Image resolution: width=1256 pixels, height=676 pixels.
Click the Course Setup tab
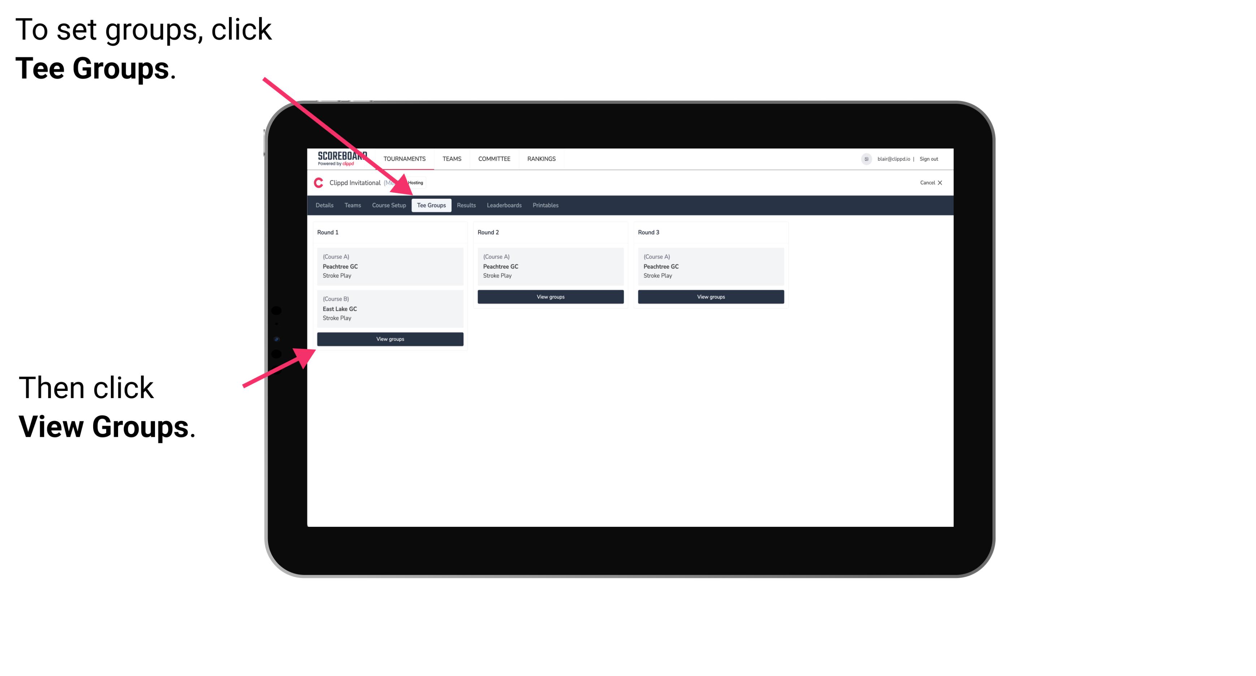[x=389, y=205]
